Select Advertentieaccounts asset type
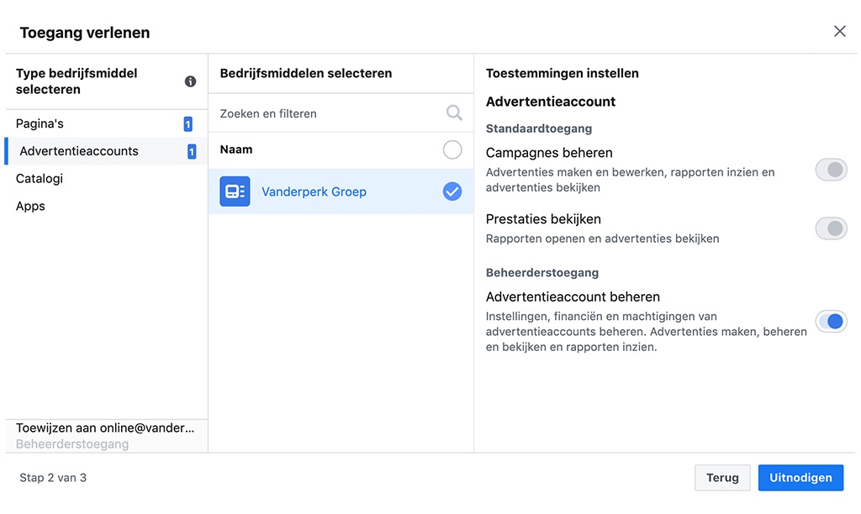Image resolution: width=861 pixels, height=514 pixels. coord(79,151)
